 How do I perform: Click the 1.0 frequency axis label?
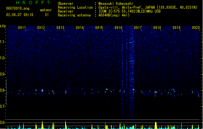[x=3, y=58]
